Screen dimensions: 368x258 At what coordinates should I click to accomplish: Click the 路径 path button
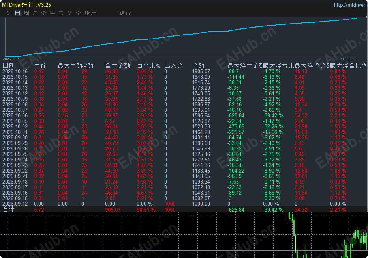point(125,13)
